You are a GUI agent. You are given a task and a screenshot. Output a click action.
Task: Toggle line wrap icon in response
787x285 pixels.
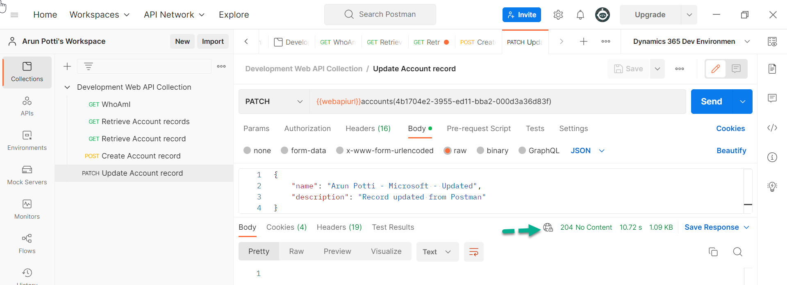point(474,252)
